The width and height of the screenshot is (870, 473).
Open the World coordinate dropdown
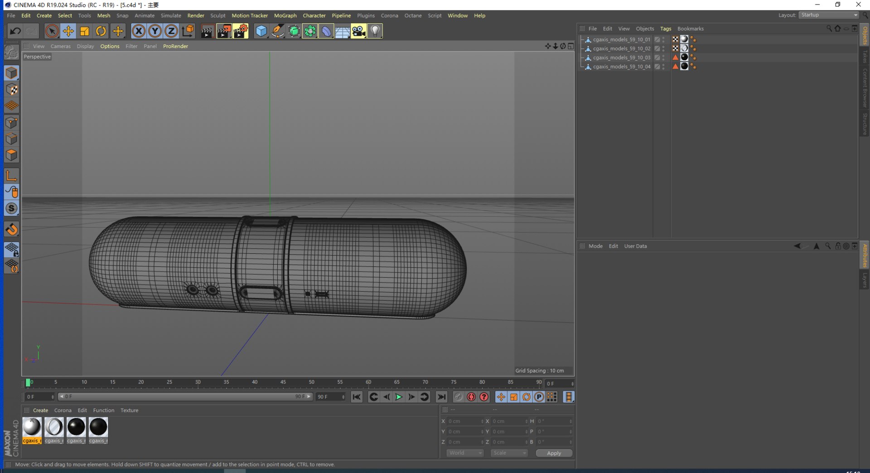coord(465,453)
